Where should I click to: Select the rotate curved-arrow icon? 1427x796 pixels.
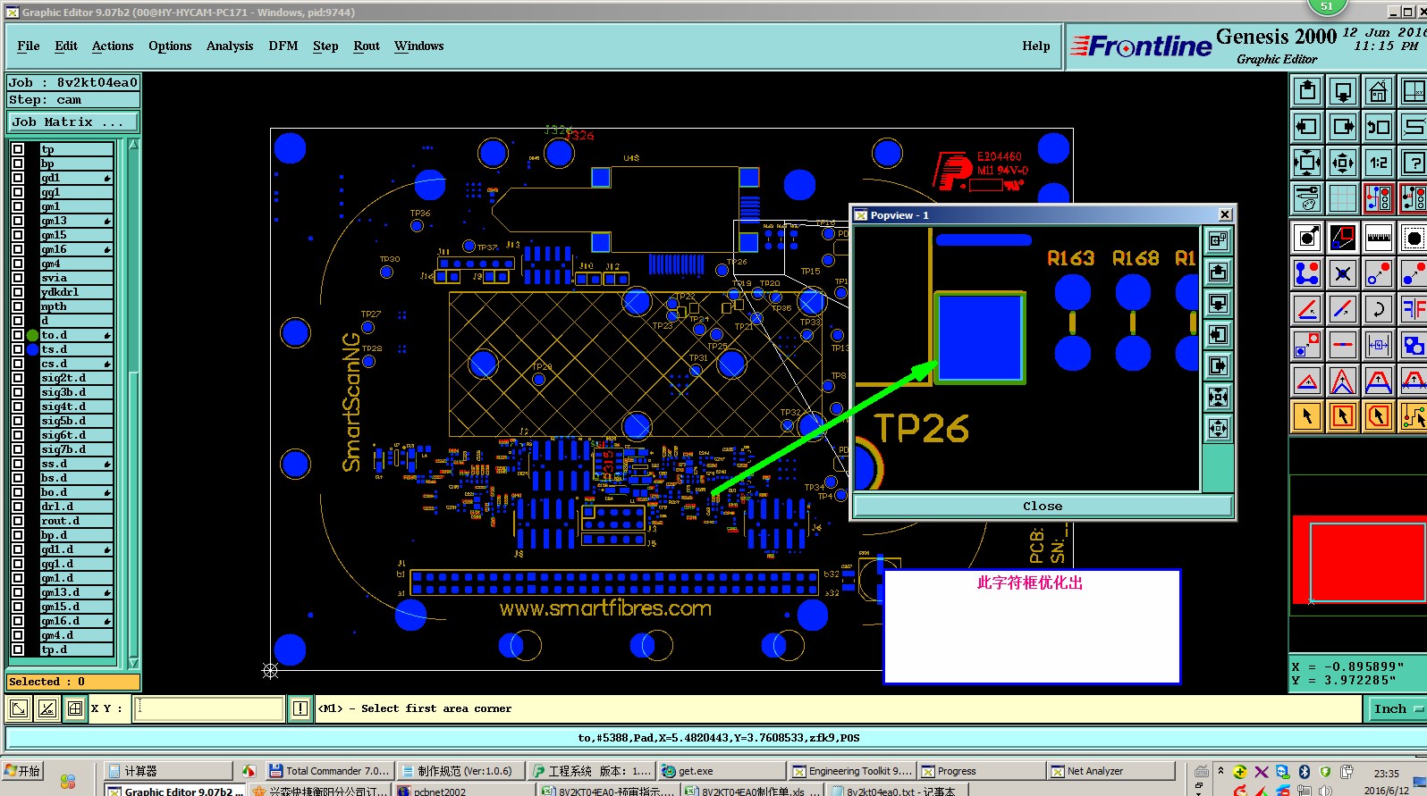1378,309
